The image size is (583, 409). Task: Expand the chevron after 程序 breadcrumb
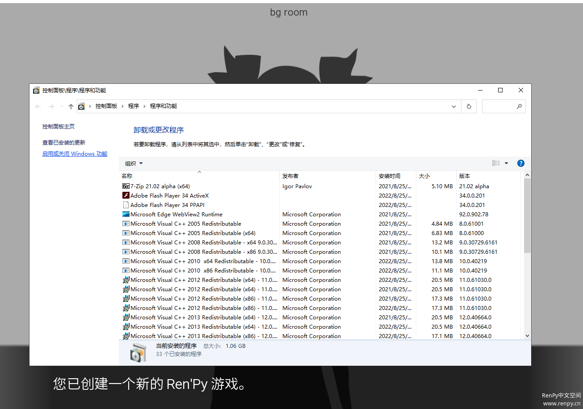[x=145, y=106]
